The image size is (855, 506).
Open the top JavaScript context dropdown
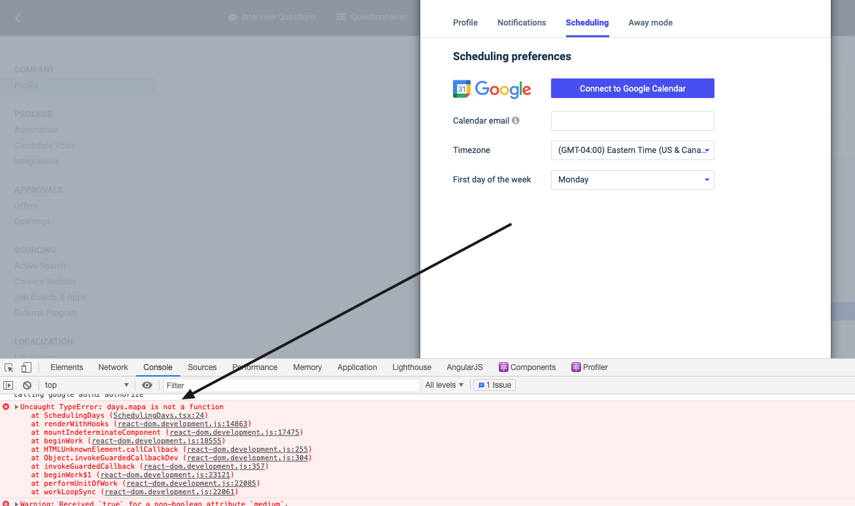(86, 385)
